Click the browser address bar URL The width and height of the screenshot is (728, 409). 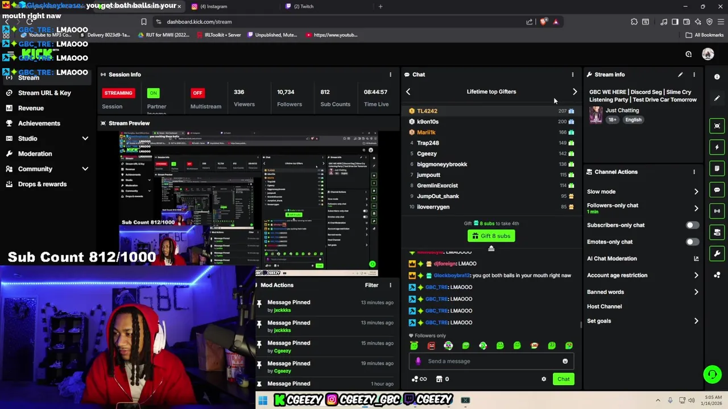(x=199, y=22)
